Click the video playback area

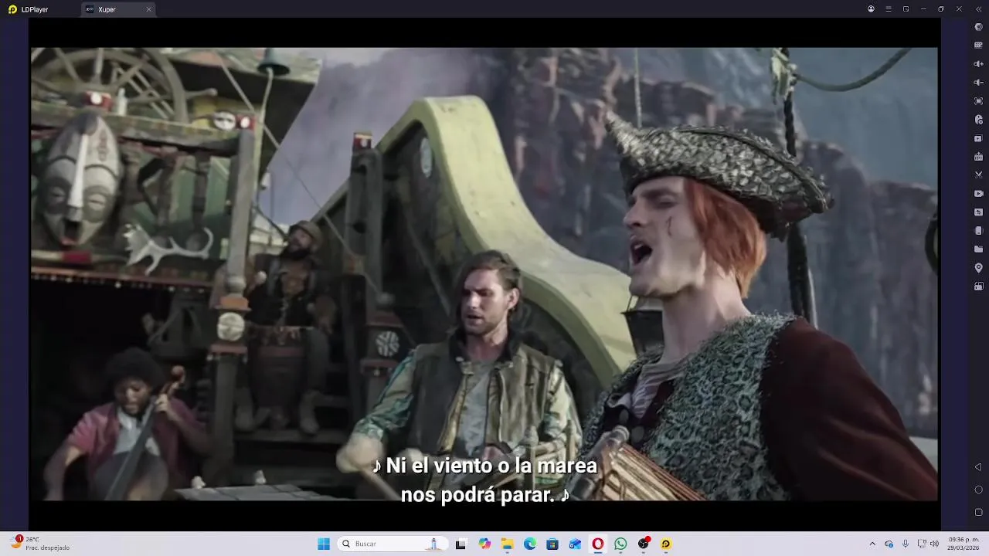coord(484,274)
